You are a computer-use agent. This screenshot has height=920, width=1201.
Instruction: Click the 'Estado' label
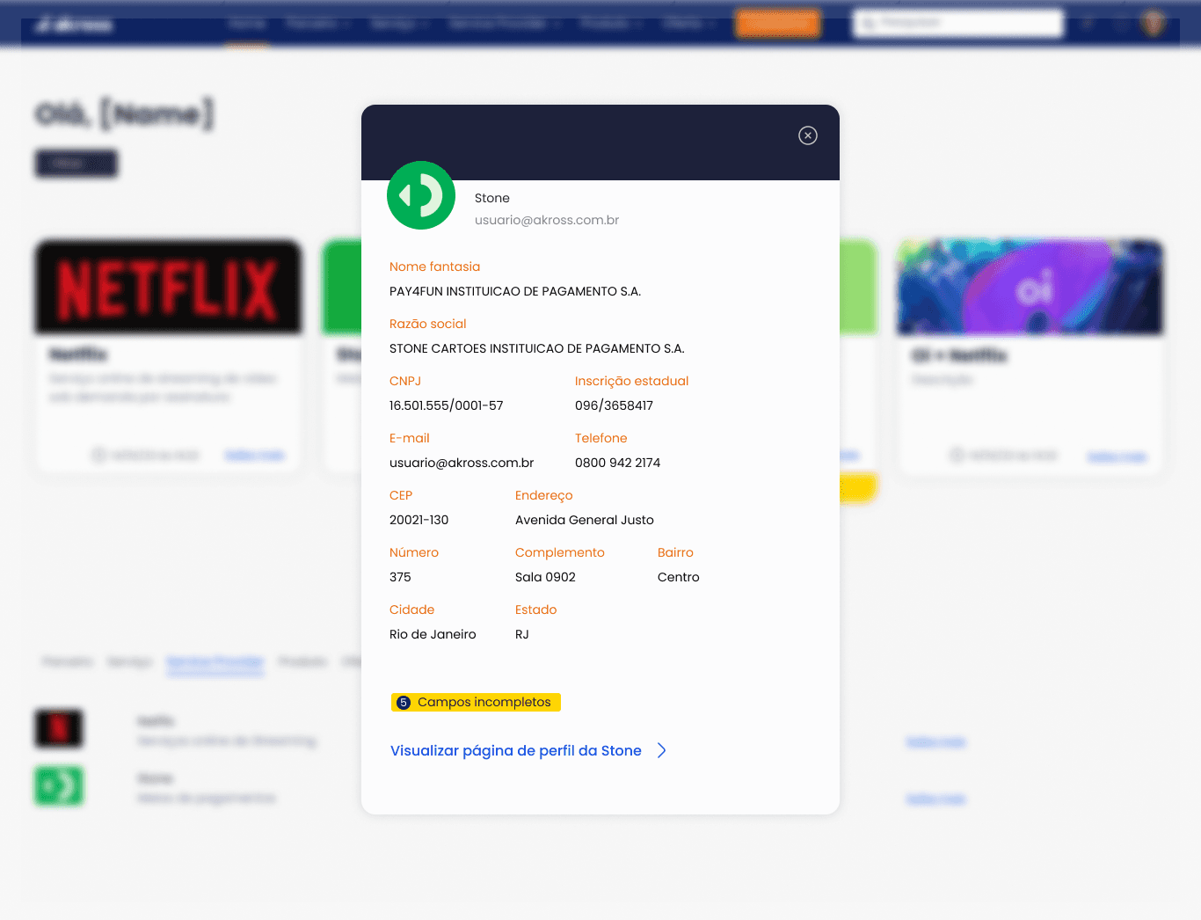click(x=535, y=610)
